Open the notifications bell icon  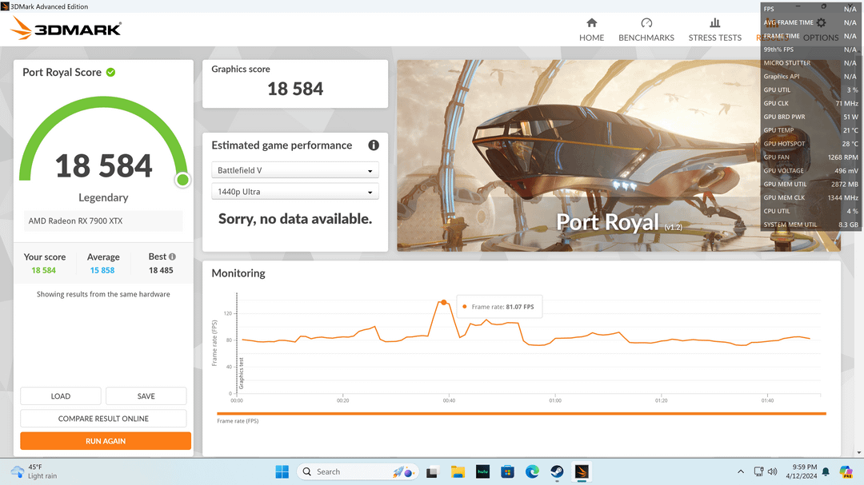click(x=826, y=471)
